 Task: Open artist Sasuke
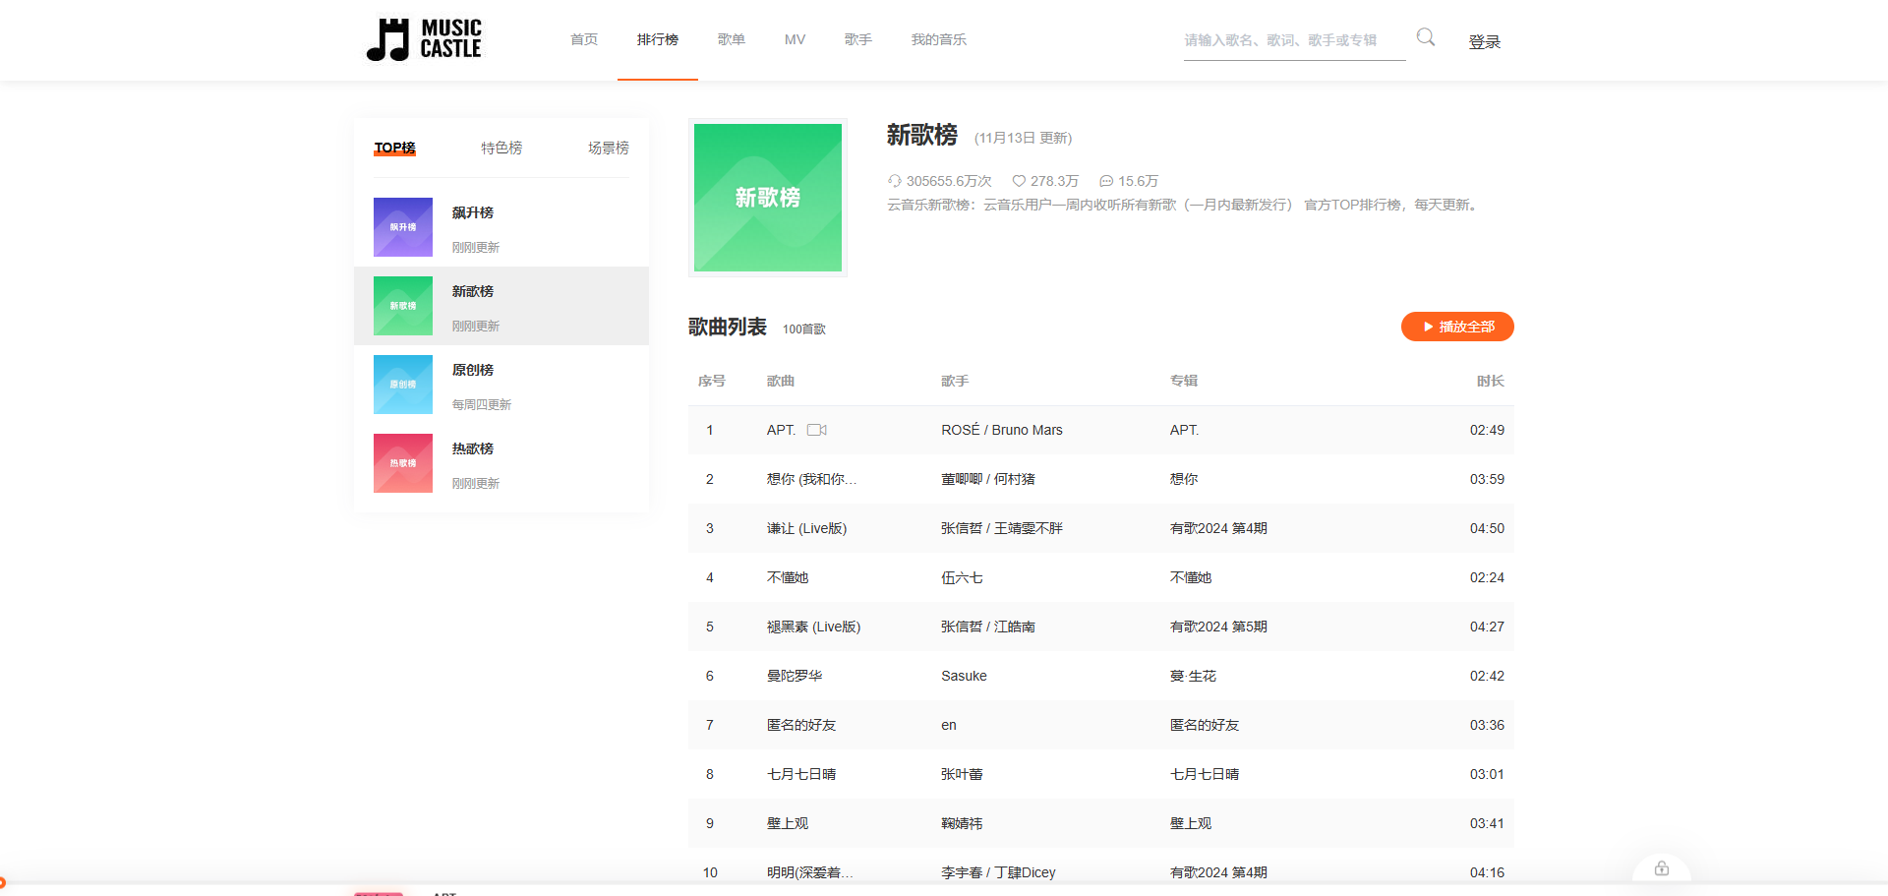[964, 676]
